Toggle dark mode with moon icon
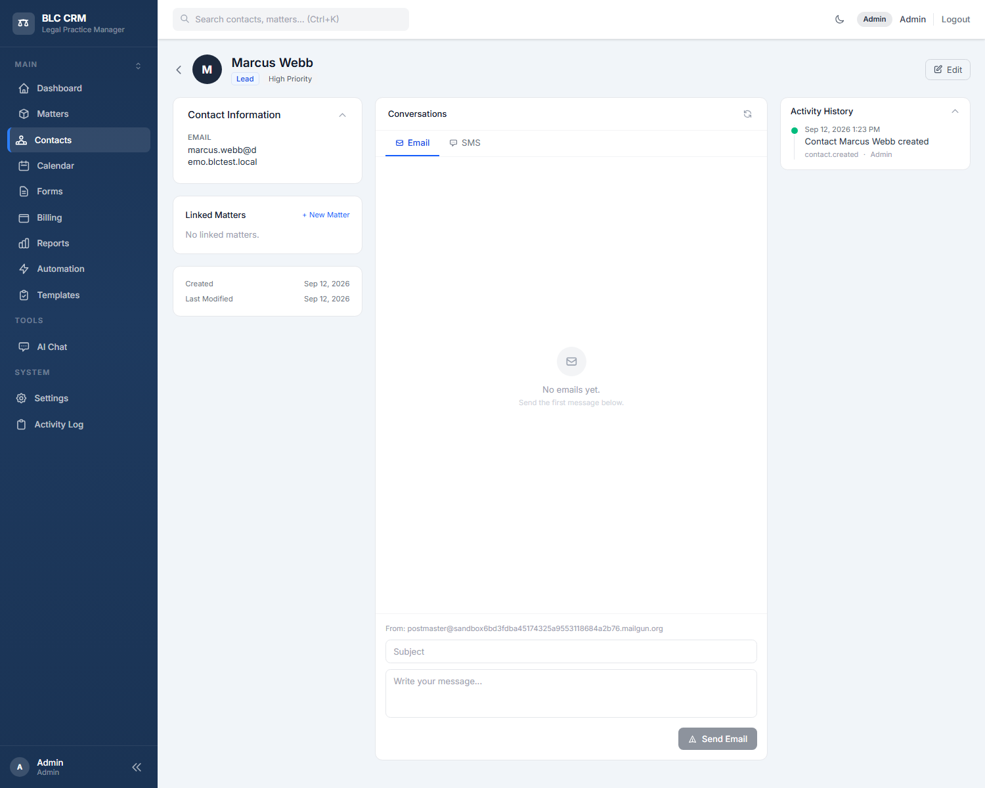Screen dimensions: 985x788 coord(839,19)
